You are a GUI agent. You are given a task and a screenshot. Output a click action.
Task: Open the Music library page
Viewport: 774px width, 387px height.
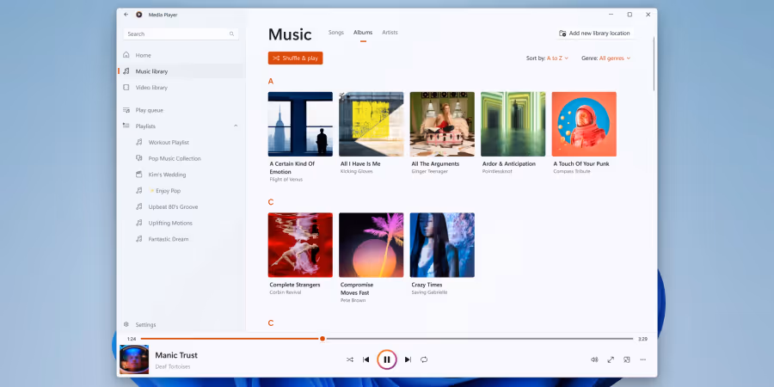pos(181,71)
